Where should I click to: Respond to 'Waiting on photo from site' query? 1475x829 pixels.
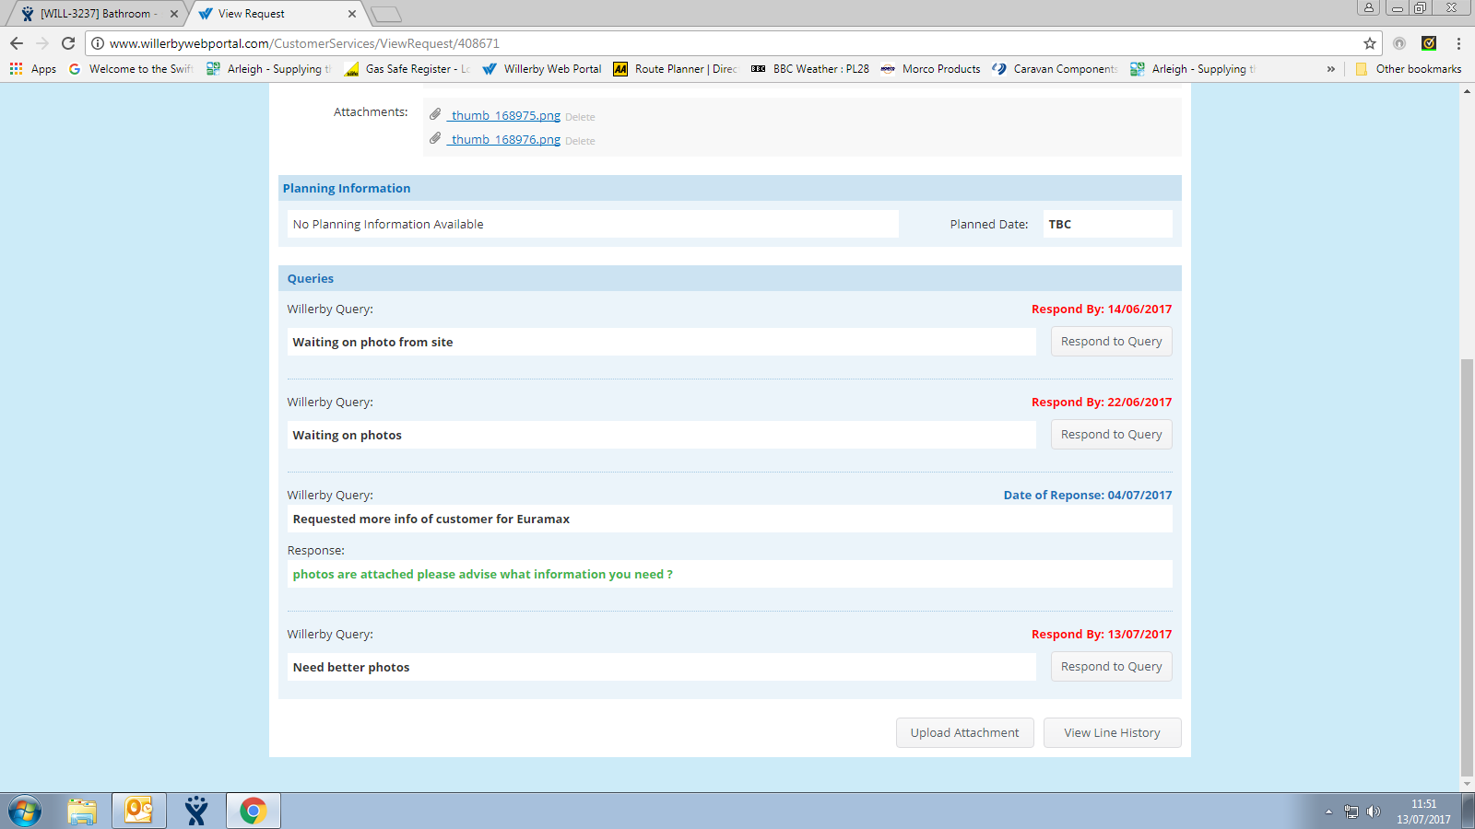coord(1111,342)
